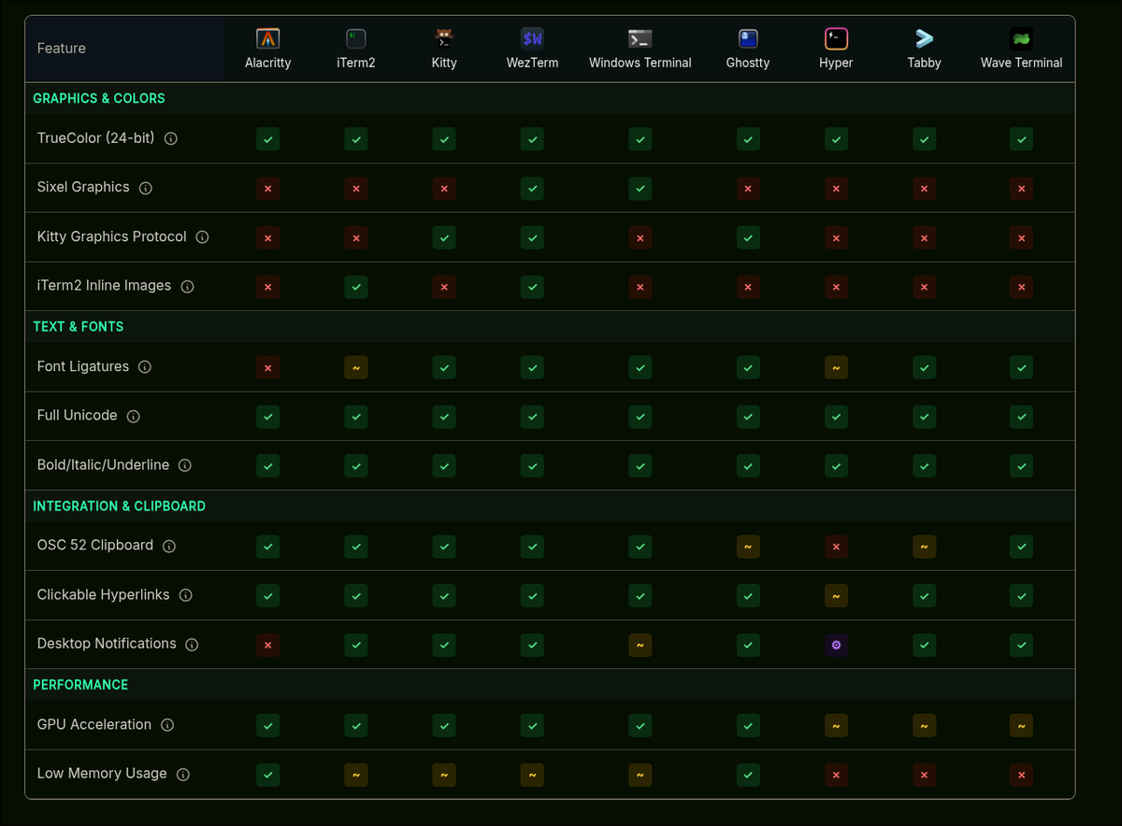The height and width of the screenshot is (826, 1122).
Task: Click the Wave Terminal logo icon
Action: coord(1021,38)
